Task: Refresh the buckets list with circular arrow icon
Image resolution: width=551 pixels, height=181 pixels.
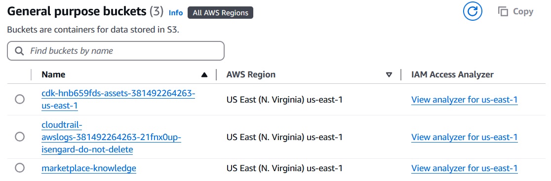Action: coord(472,12)
